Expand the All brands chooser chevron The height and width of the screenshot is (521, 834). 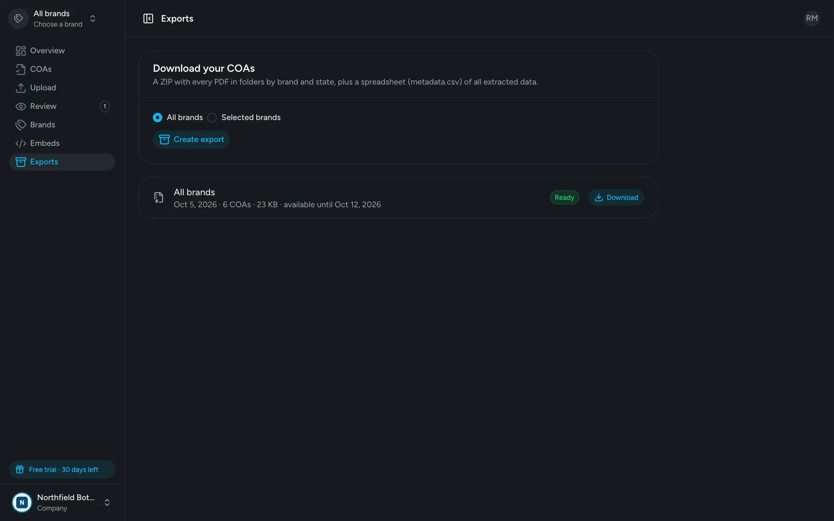[x=93, y=19]
